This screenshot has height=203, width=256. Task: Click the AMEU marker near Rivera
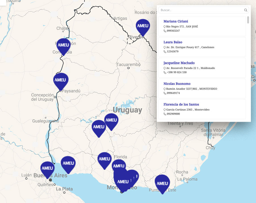143,26
